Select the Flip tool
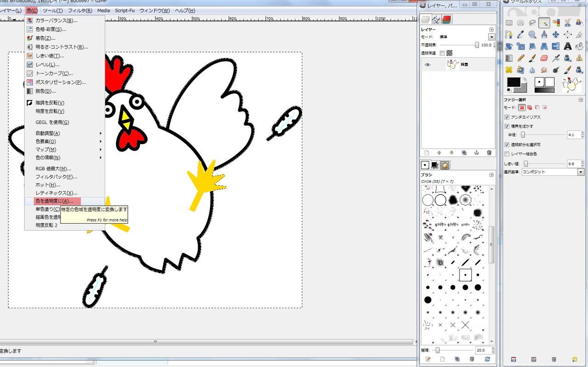Image resolution: width=588 pixels, height=367 pixels. point(556,46)
